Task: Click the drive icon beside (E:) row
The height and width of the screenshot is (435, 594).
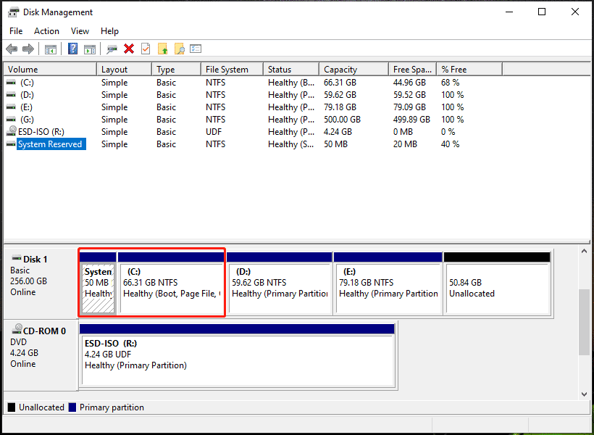Action: (x=12, y=107)
